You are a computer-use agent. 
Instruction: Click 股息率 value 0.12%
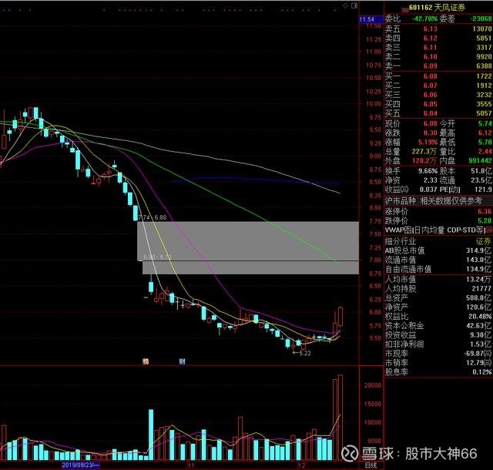tap(481, 372)
